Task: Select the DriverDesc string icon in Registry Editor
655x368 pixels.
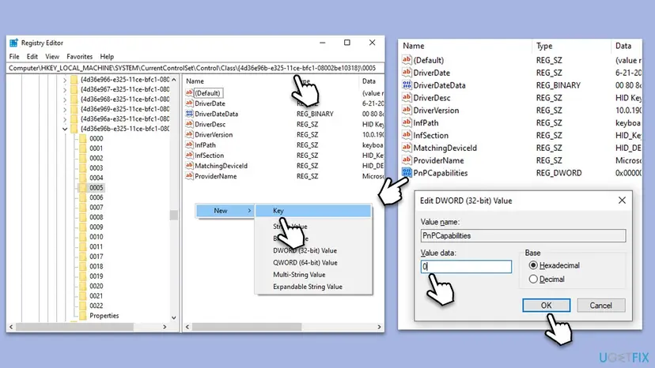Action: point(189,124)
